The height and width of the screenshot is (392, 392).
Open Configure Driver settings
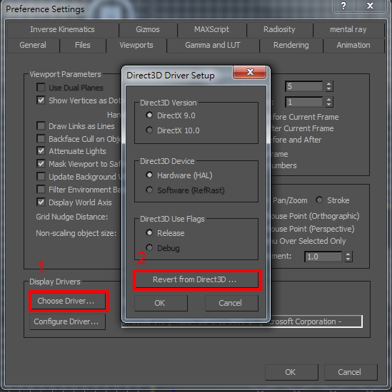click(67, 321)
